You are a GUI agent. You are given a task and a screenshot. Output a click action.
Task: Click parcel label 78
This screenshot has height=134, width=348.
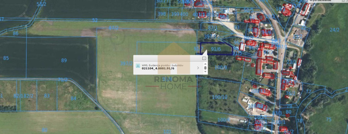[x=299, y=120]
